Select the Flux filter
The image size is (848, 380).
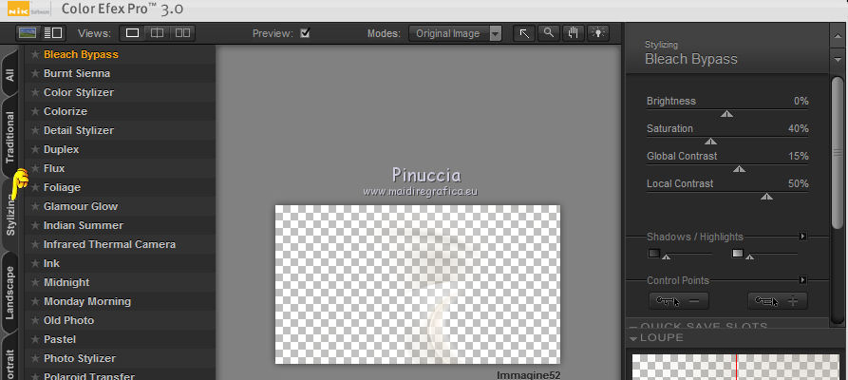[x=121, y=168]
